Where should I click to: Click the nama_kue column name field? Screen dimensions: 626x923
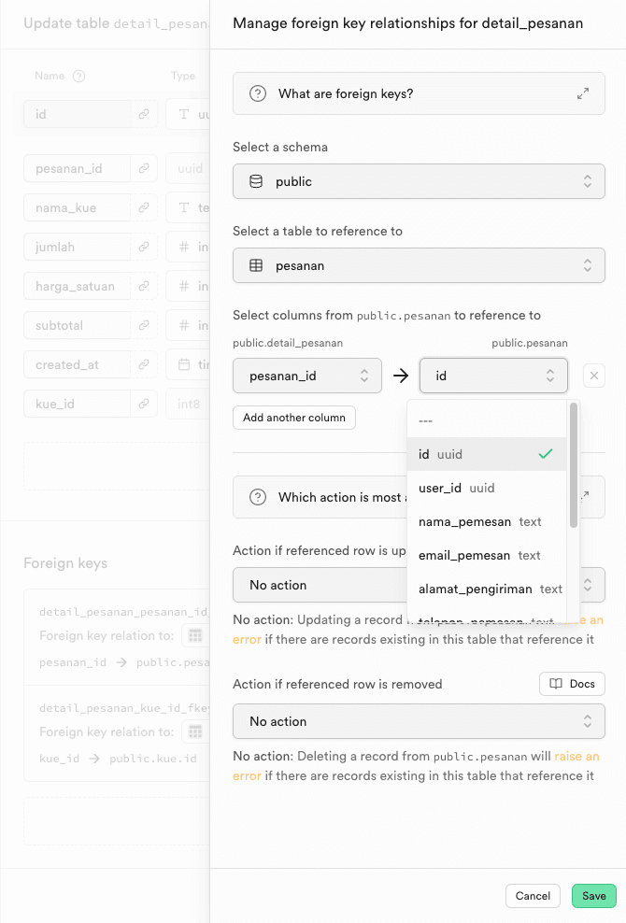click(78, 207)
